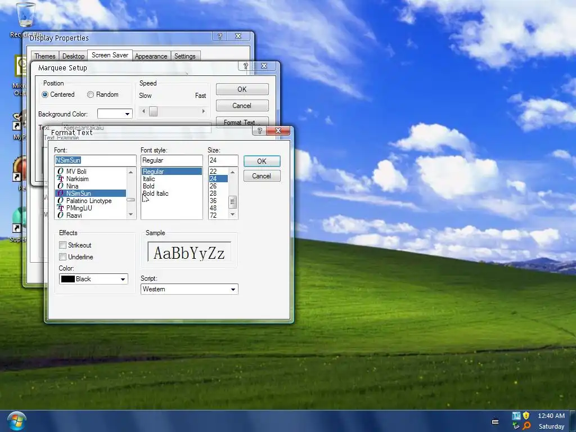This screenshot has width=576, height=432.
Task: Open the Color dropdown showing Black
Action: (93, 279)
